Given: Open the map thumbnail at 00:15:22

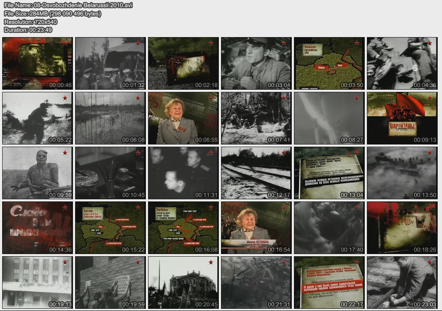Looking at the screenshot, I should (110, 227).
